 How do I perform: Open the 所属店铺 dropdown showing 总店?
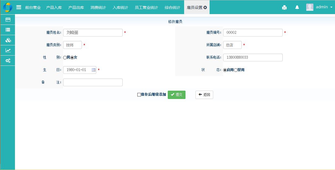pos(232,45)
